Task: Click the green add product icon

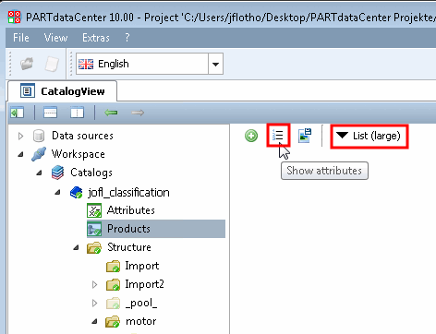Action: tap(251, 136)
